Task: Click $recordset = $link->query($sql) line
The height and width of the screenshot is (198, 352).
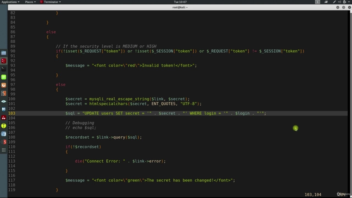Action: click(104, 137)
